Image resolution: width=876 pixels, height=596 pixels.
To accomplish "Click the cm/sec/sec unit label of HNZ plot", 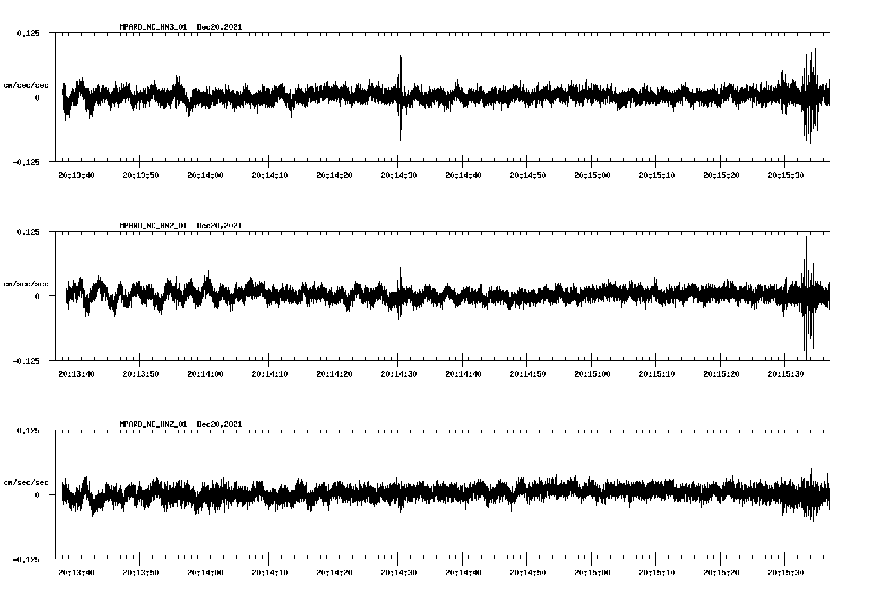I will (26, 482).
